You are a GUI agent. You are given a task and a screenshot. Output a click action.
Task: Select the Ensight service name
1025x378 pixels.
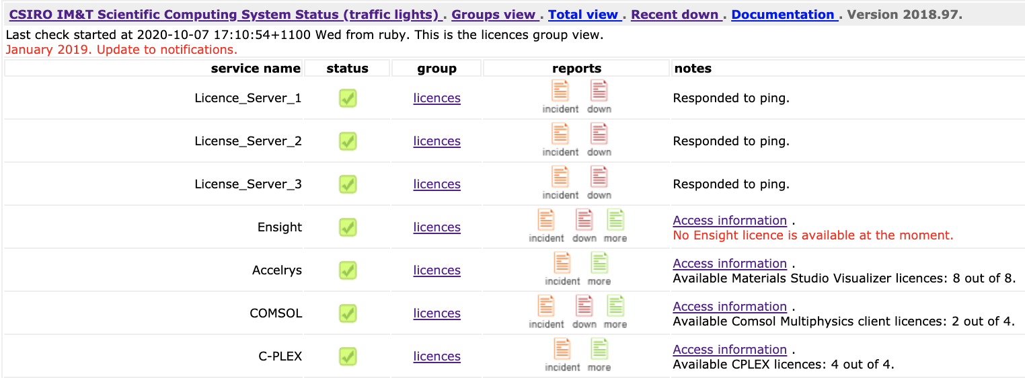(x=280, y=227)
